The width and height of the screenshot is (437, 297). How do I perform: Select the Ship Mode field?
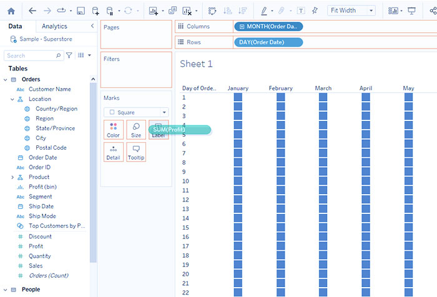[42, 216]
